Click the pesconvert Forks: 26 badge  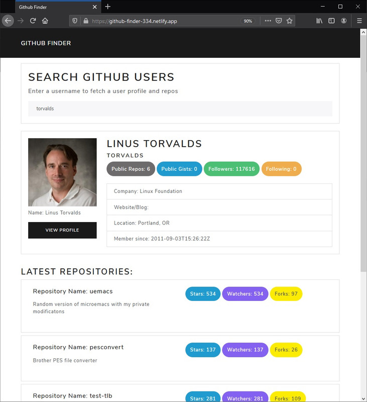pyautogui.click(x=286, y=350)
